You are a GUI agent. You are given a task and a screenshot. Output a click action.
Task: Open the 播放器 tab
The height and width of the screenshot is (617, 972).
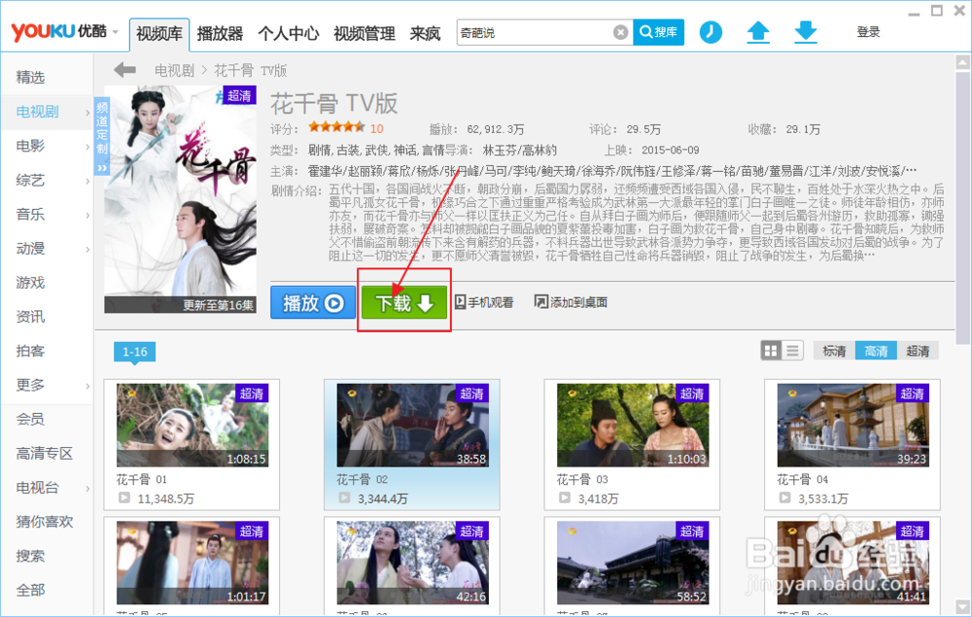220,33
